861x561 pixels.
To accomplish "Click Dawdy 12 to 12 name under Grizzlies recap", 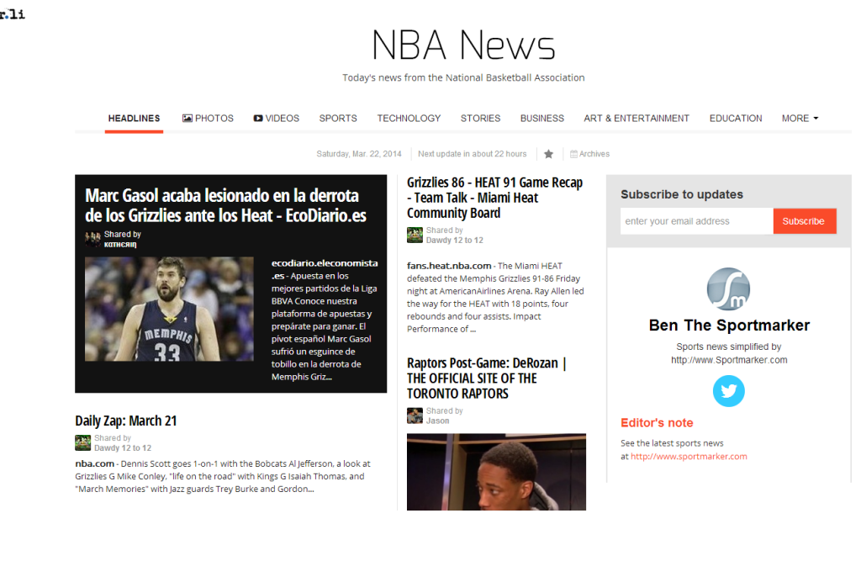I will pos(455,240).
